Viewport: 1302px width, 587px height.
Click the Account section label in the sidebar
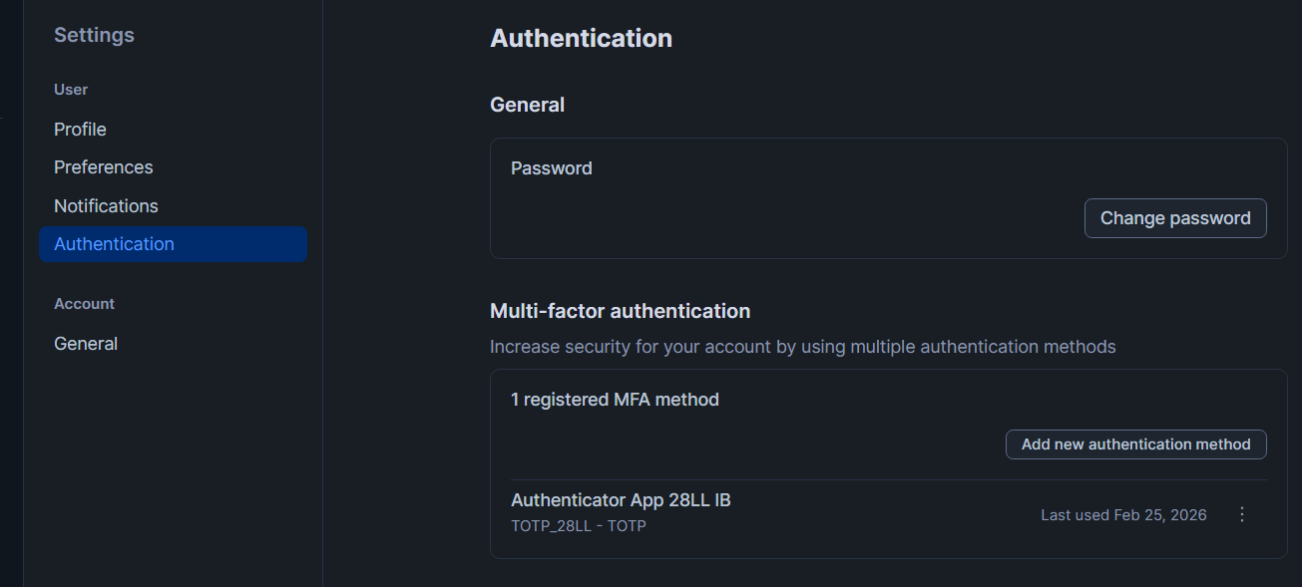[x=84, y=304]
